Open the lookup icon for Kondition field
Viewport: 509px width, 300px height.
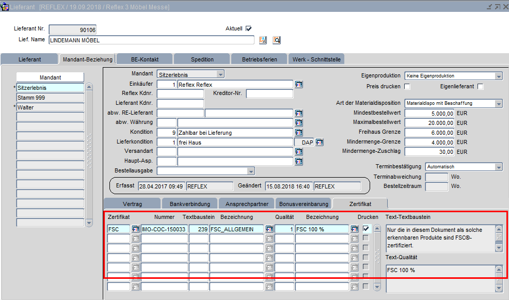[299, 133]
